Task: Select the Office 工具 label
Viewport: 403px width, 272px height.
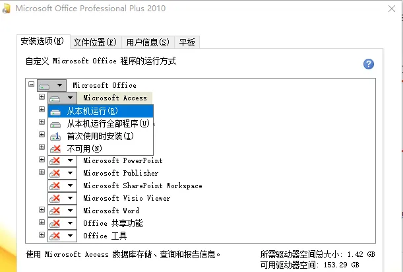Action: 105,236
